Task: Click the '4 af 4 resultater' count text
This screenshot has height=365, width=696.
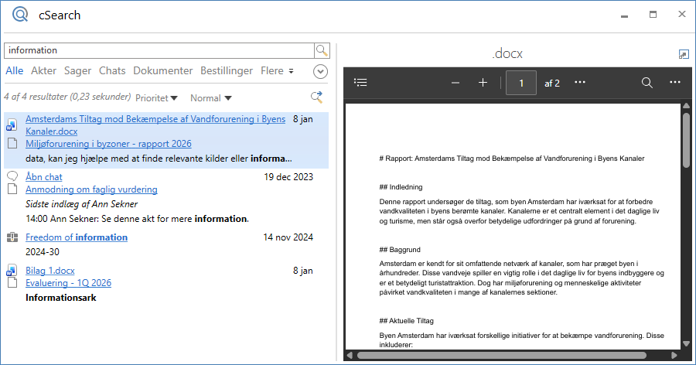Action: coord(67,97)
